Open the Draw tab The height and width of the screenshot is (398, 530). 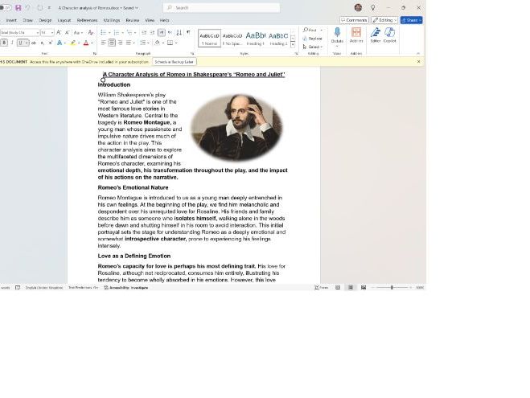[x=27, y=20]
